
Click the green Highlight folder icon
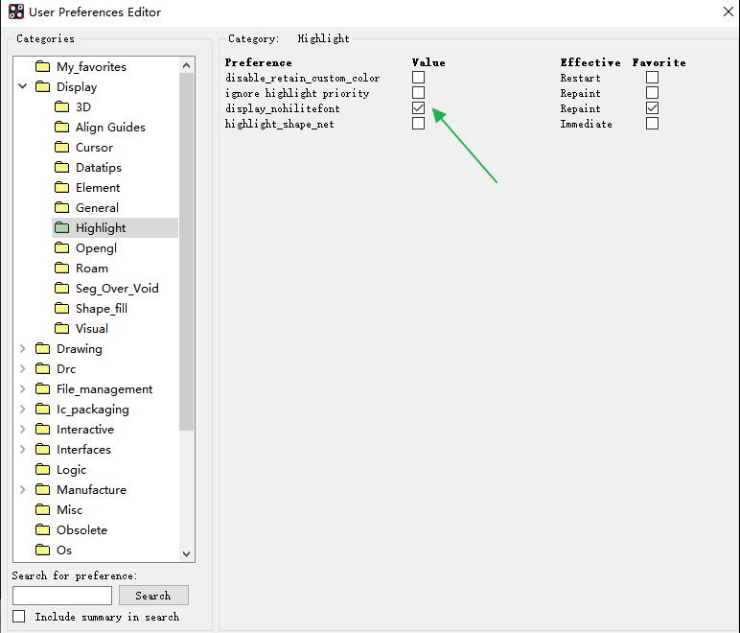pyautogui.click(x=62, y=228)
